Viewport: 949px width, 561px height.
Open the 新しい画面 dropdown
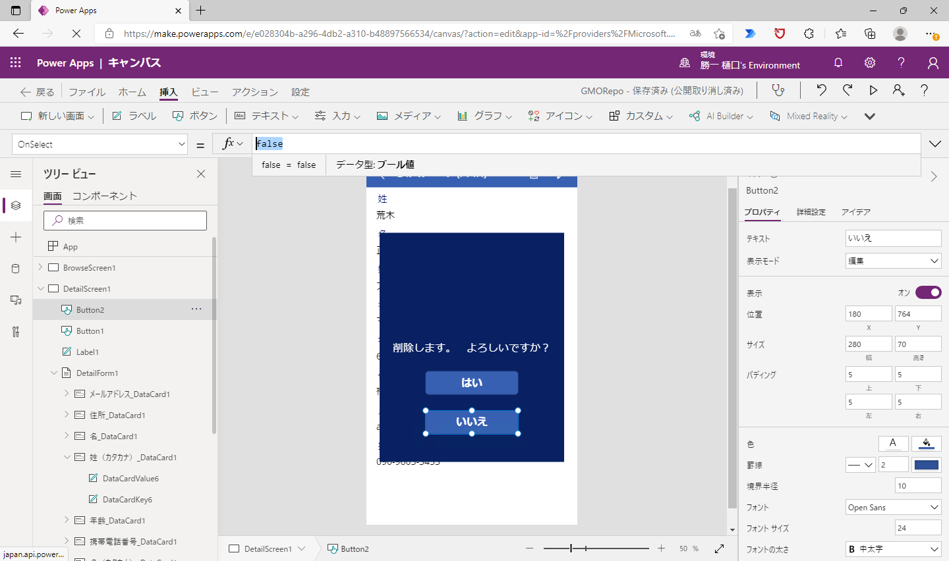click(x=57, y=116)
